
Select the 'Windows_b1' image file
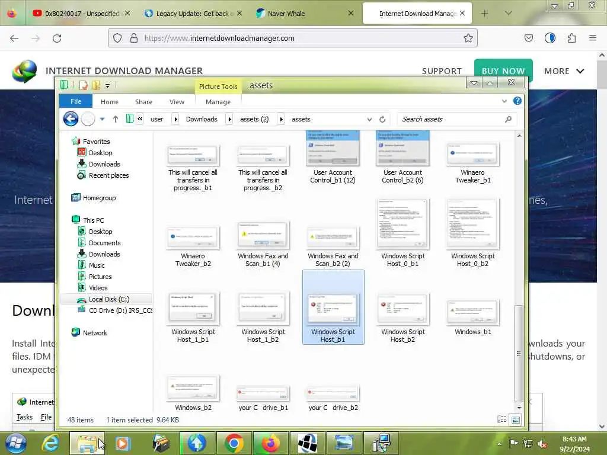pyautogui.click(x=472, y=318)
